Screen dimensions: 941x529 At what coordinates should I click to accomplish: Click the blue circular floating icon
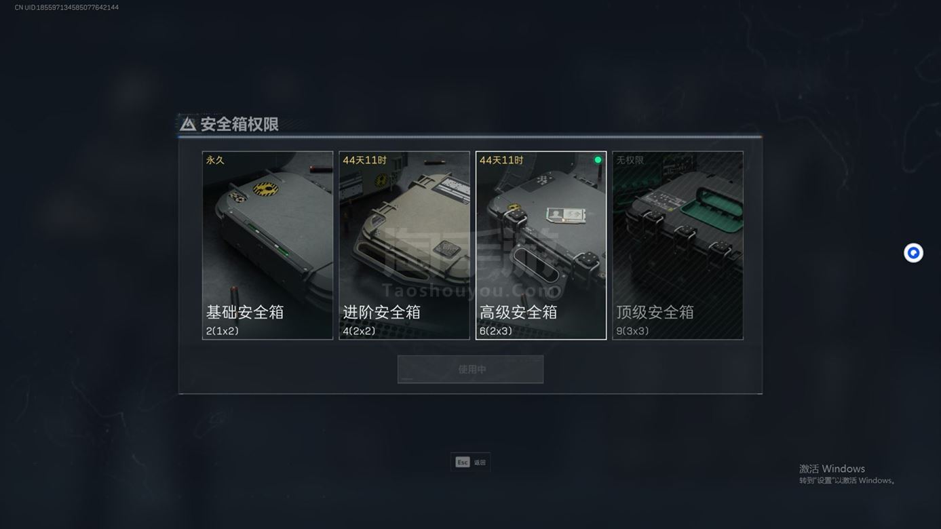click(x=913, y=253)
